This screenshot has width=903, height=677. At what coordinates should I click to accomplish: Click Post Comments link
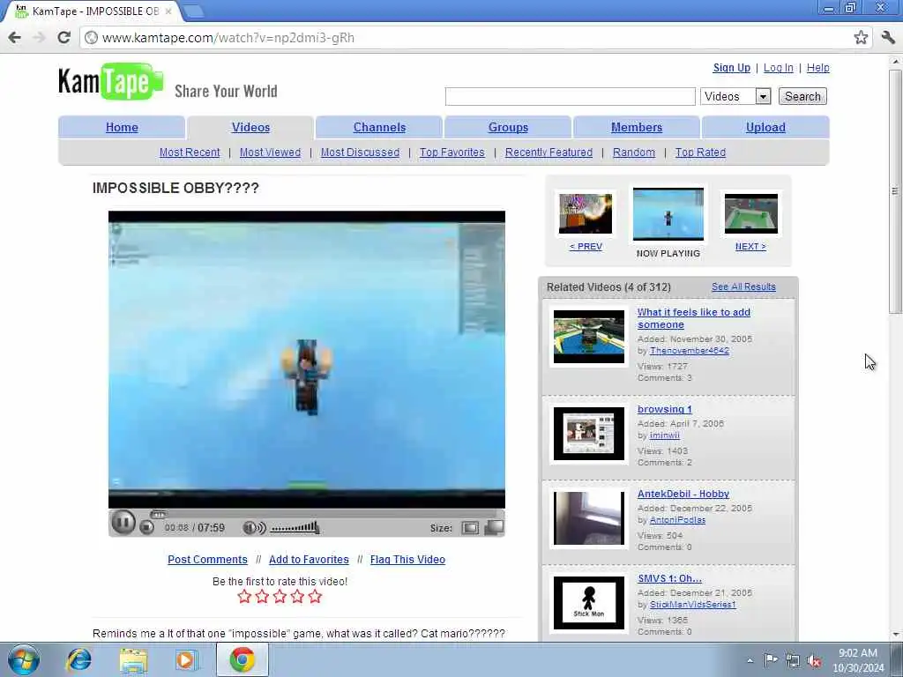click(207, 559)
